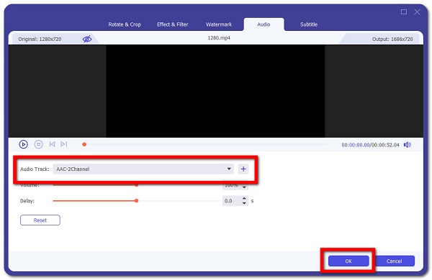Select the Audio tab
Viewport: 432px width, 280px height.
click(x=264, y=24)
